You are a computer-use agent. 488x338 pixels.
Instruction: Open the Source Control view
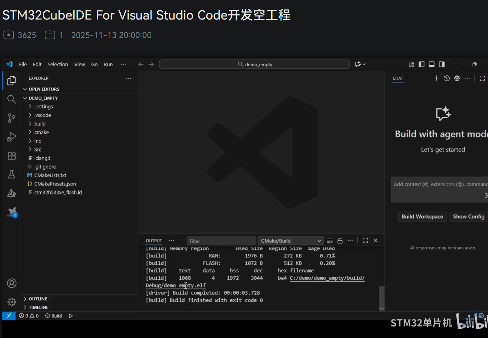pyautogui.click(x=11, y=118)
